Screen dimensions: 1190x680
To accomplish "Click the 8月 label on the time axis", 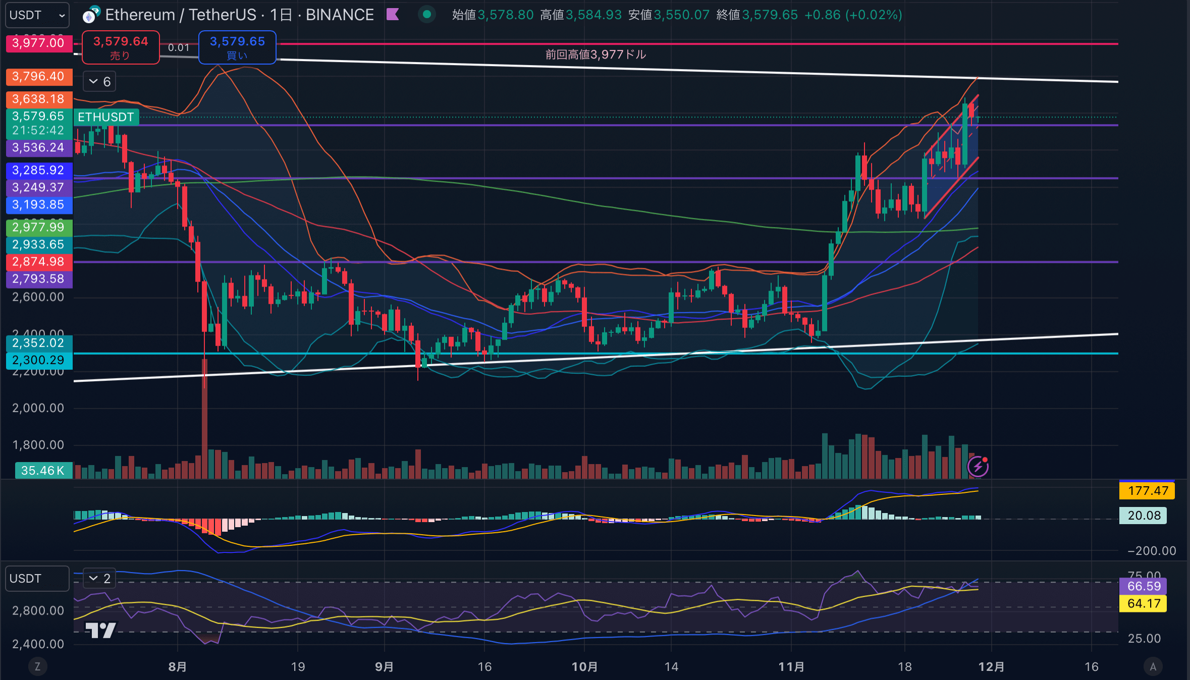I will 178,667.
